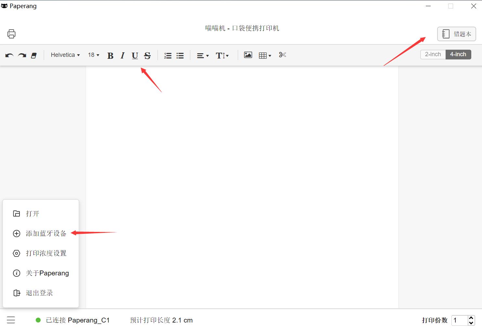Decrease the print copies count
This screenshot has width=482, height=329.
coord(471,323)
